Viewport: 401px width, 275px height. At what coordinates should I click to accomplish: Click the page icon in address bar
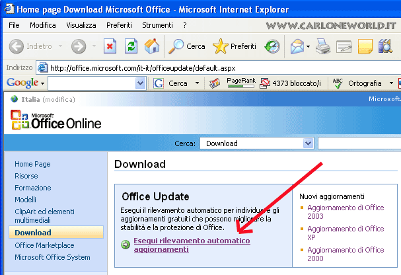pos(42,68)
